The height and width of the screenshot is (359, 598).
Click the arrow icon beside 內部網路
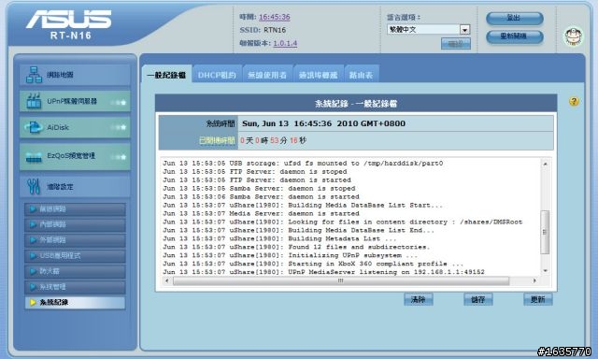[33, 224]
